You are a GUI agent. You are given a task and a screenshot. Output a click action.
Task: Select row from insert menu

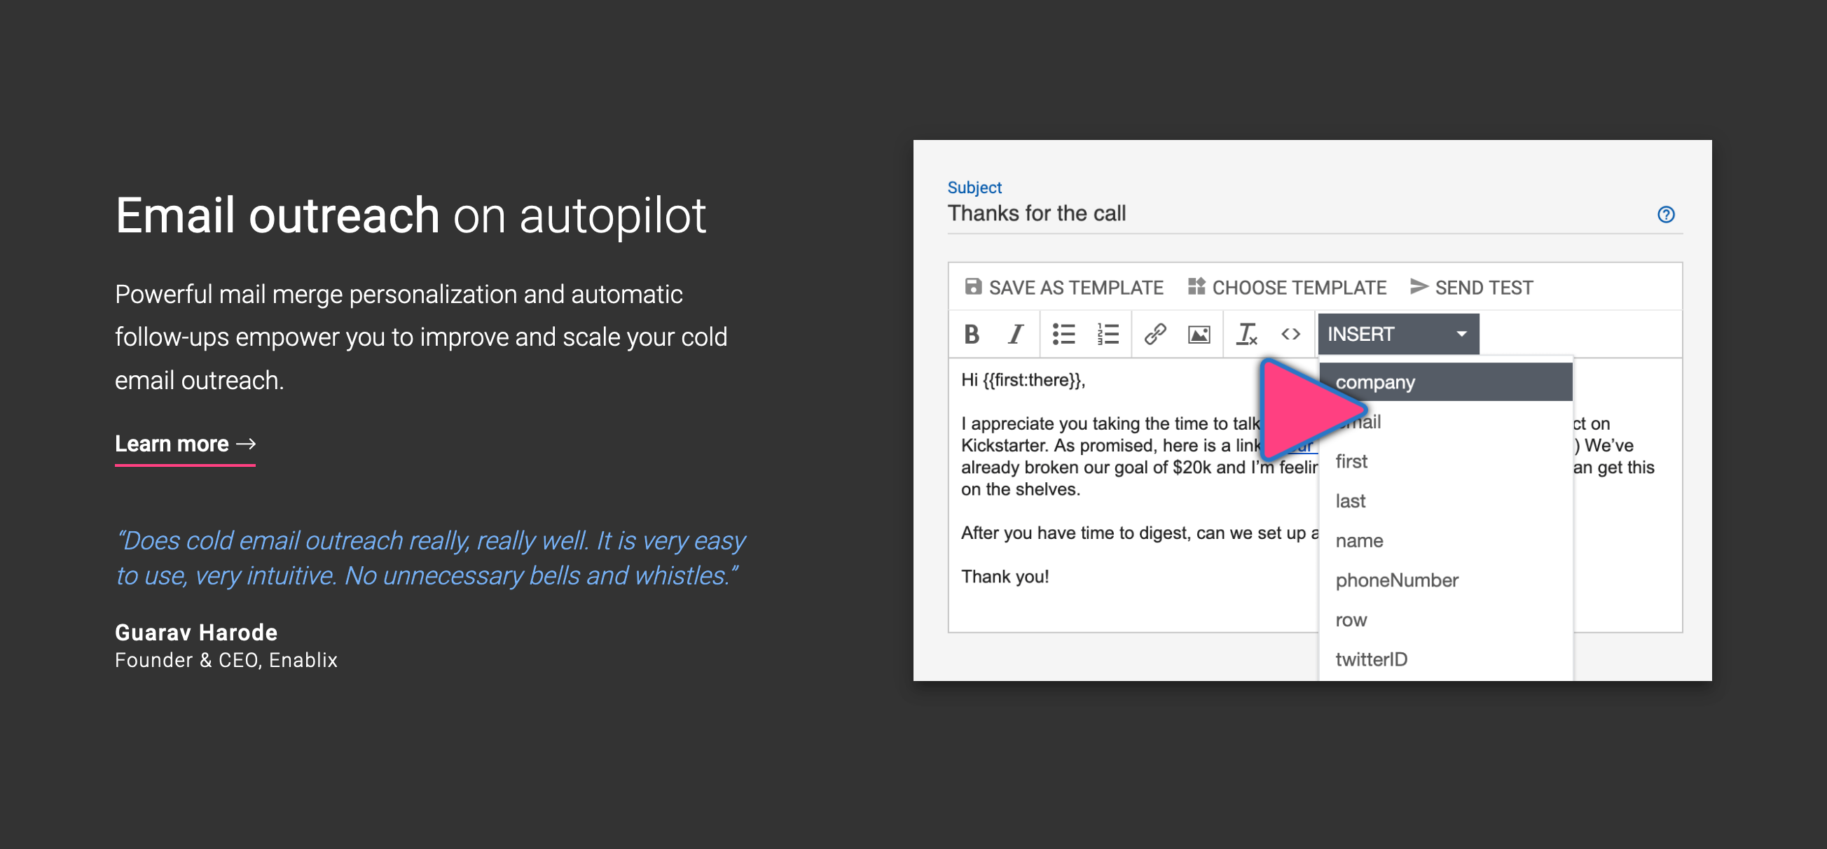(1445, 620)
